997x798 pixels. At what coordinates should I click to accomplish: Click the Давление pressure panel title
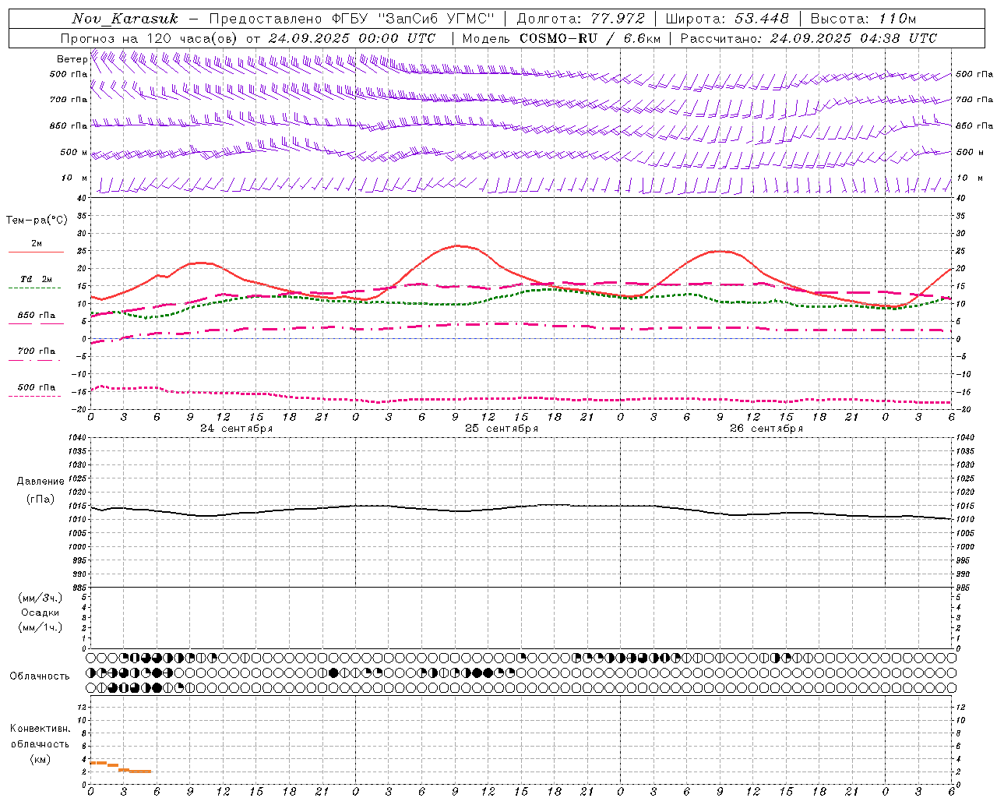tap(41, 482)
